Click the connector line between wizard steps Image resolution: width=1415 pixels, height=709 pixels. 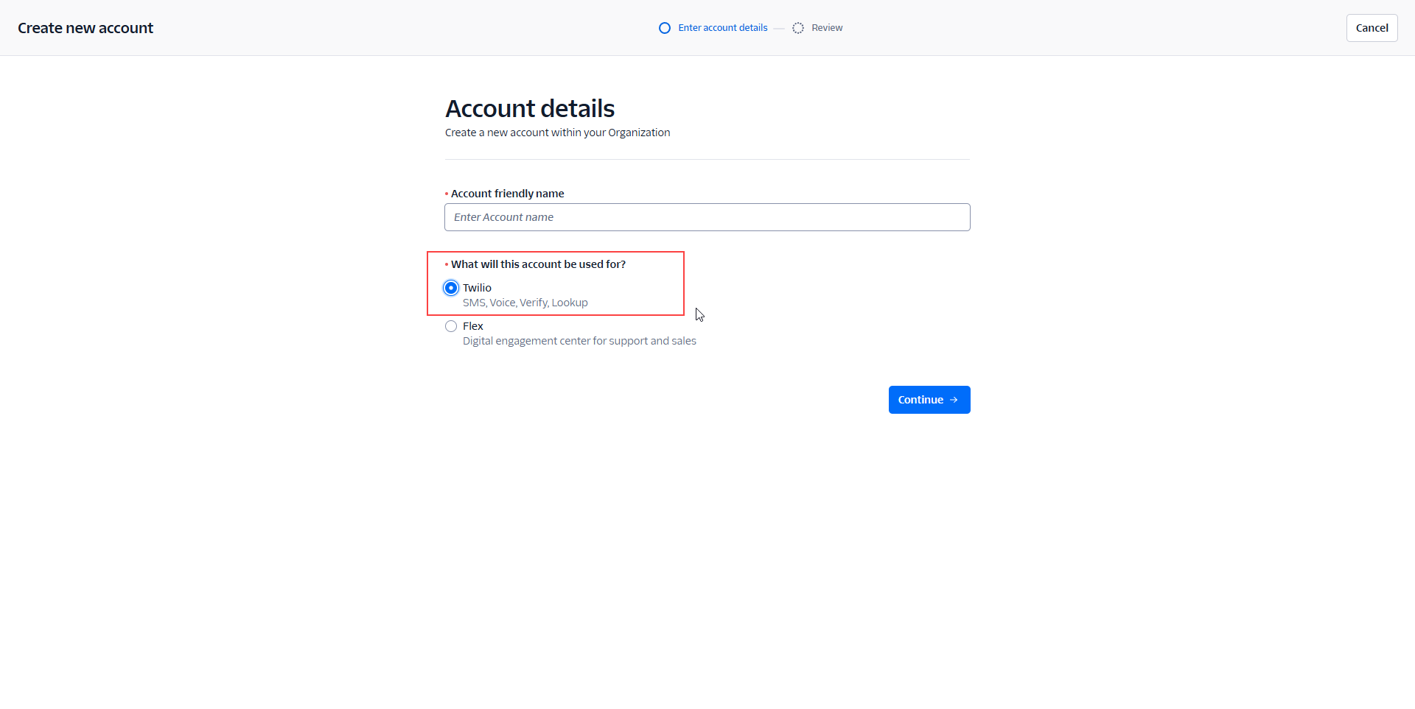pyautogui.click(x=780, y=28)
